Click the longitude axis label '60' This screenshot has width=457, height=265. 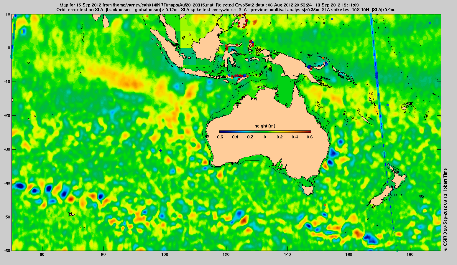42,254
